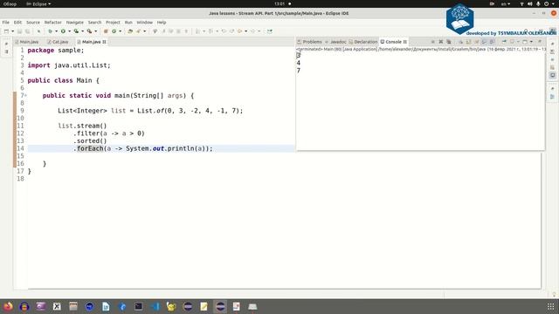Viewport: 559px width, 314px height.
Task: Open the Search menu
Action: [x=95, y=22]
